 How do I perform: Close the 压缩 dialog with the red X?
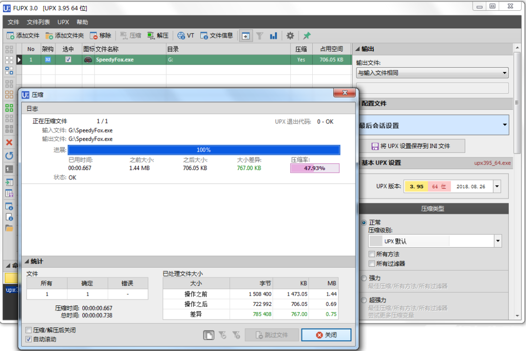pos(345,93)
